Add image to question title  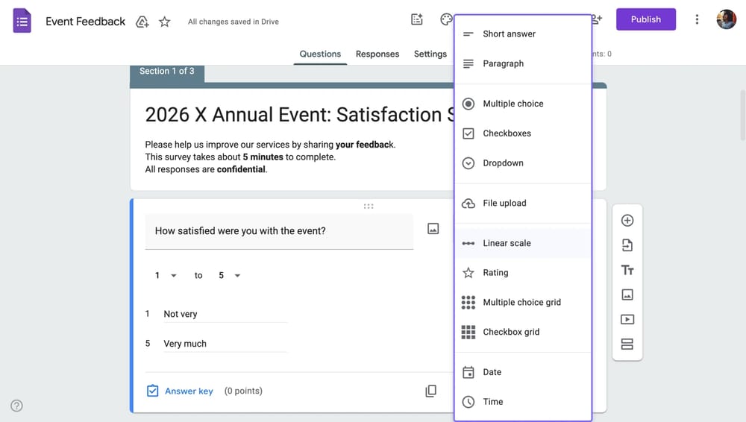433,229
